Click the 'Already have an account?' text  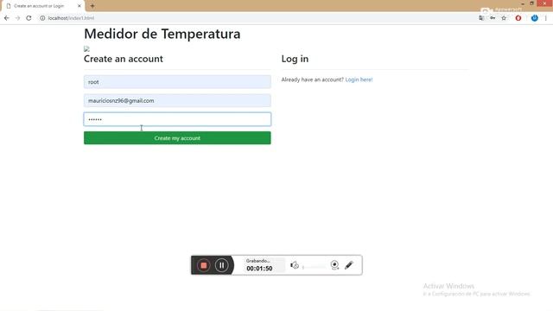point(313,79)
